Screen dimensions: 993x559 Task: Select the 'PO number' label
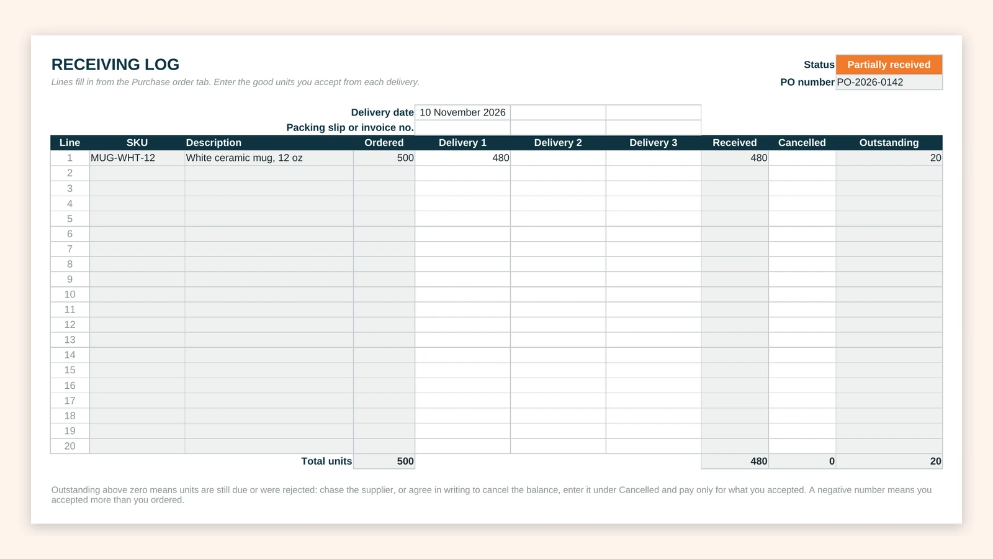807,82
